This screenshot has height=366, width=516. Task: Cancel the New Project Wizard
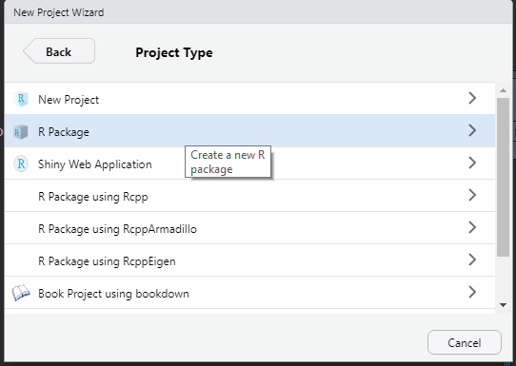pos(465,342)
